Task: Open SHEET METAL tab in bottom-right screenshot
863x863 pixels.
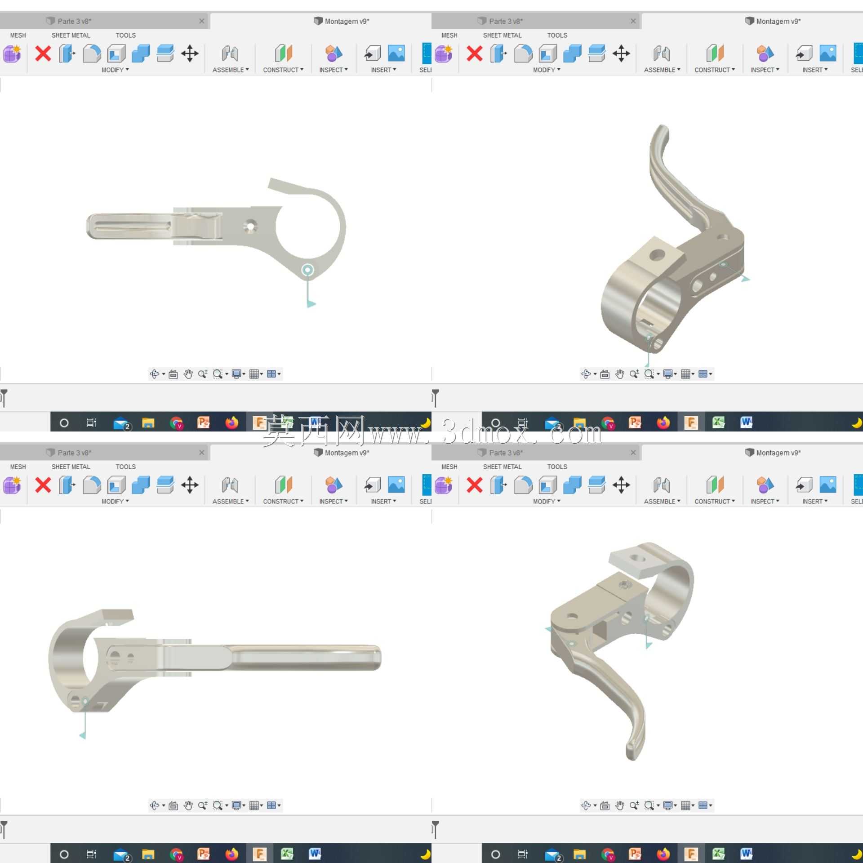Action: pyautogui.click(x=502, y=467)
